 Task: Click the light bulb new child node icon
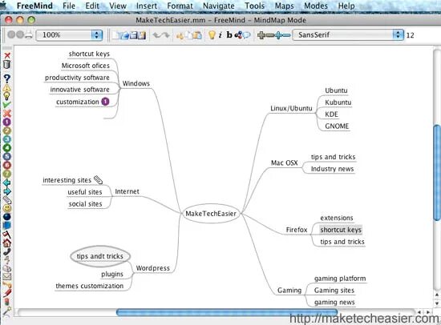(x=212, y=35)
